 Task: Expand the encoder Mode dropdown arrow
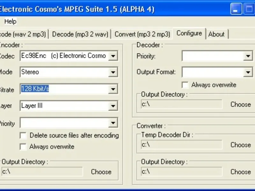113,72
